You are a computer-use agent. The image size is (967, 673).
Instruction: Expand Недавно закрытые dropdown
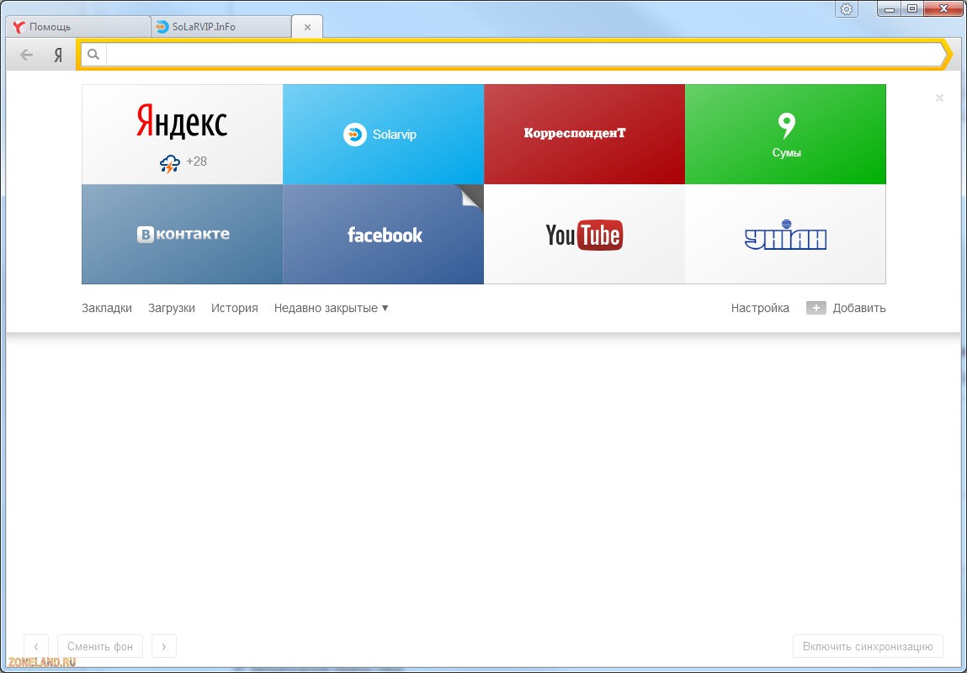point(332,308)
